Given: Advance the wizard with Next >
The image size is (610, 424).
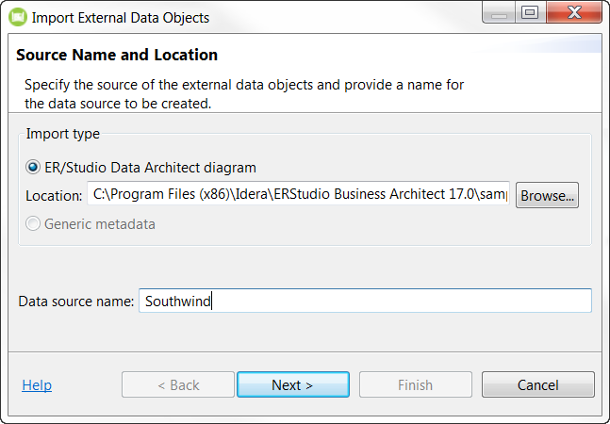Looking at the screenshot, I should coord(293,384).
